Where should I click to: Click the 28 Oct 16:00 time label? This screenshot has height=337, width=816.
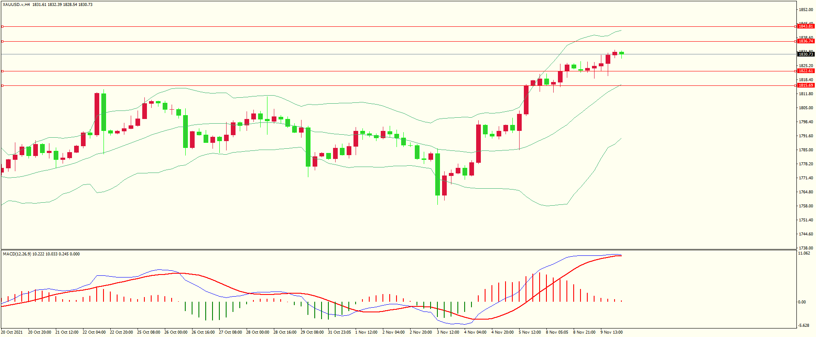(285, 332)
